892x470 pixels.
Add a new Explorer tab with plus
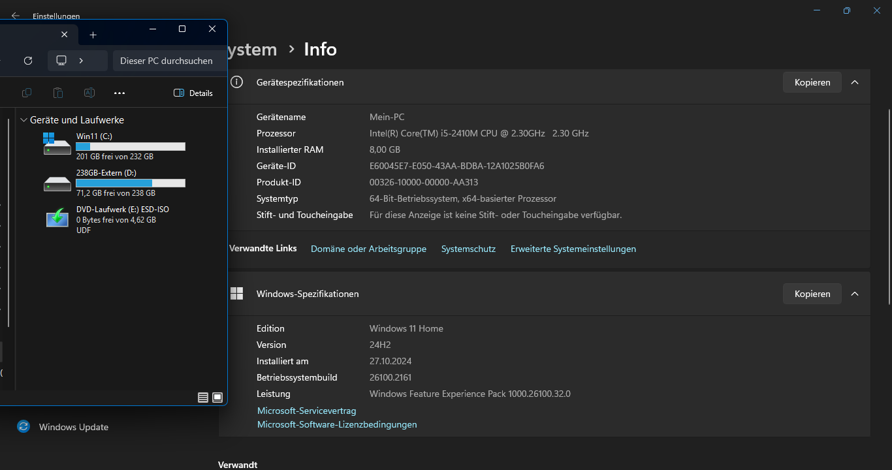pyautogui.click(x=93, y=35)
